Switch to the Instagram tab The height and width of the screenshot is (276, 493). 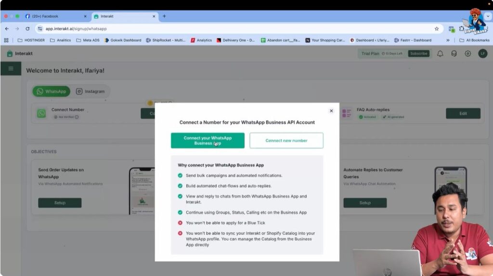click(90, 91)
